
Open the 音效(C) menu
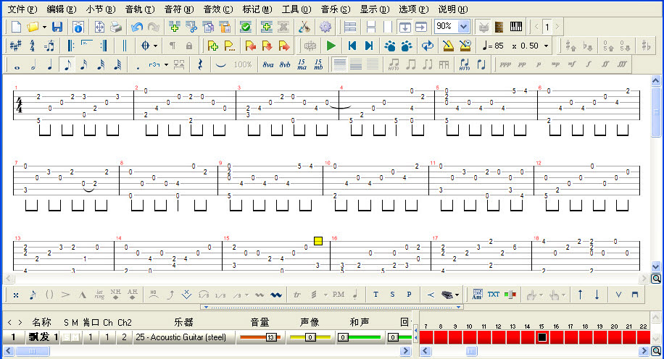218,9
